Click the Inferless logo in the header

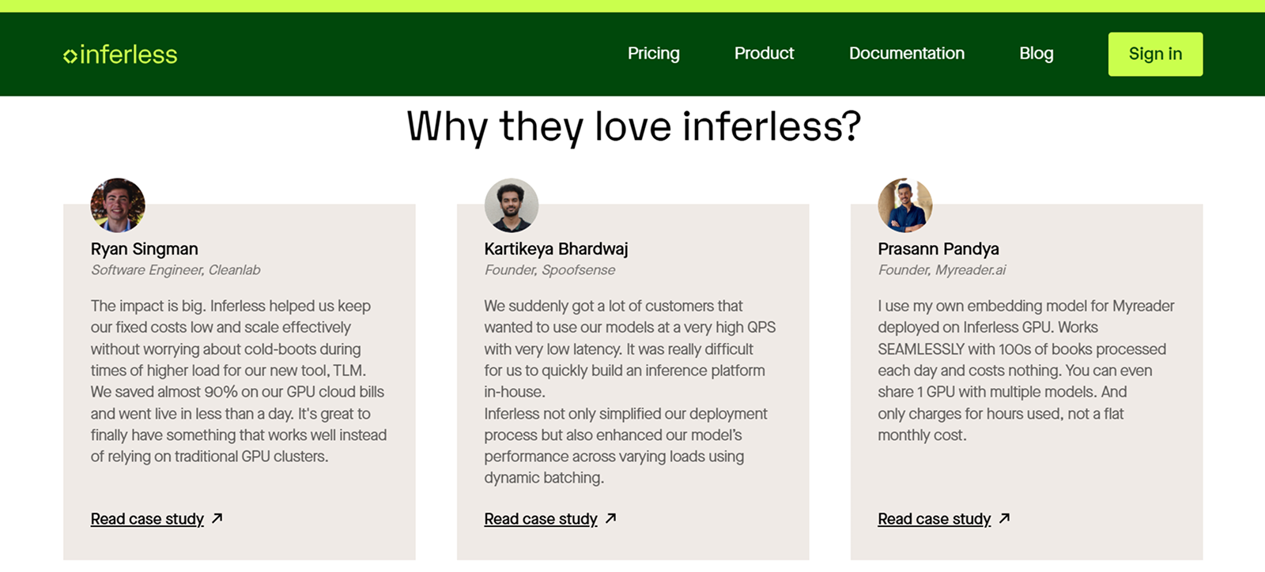coord(120,55)
